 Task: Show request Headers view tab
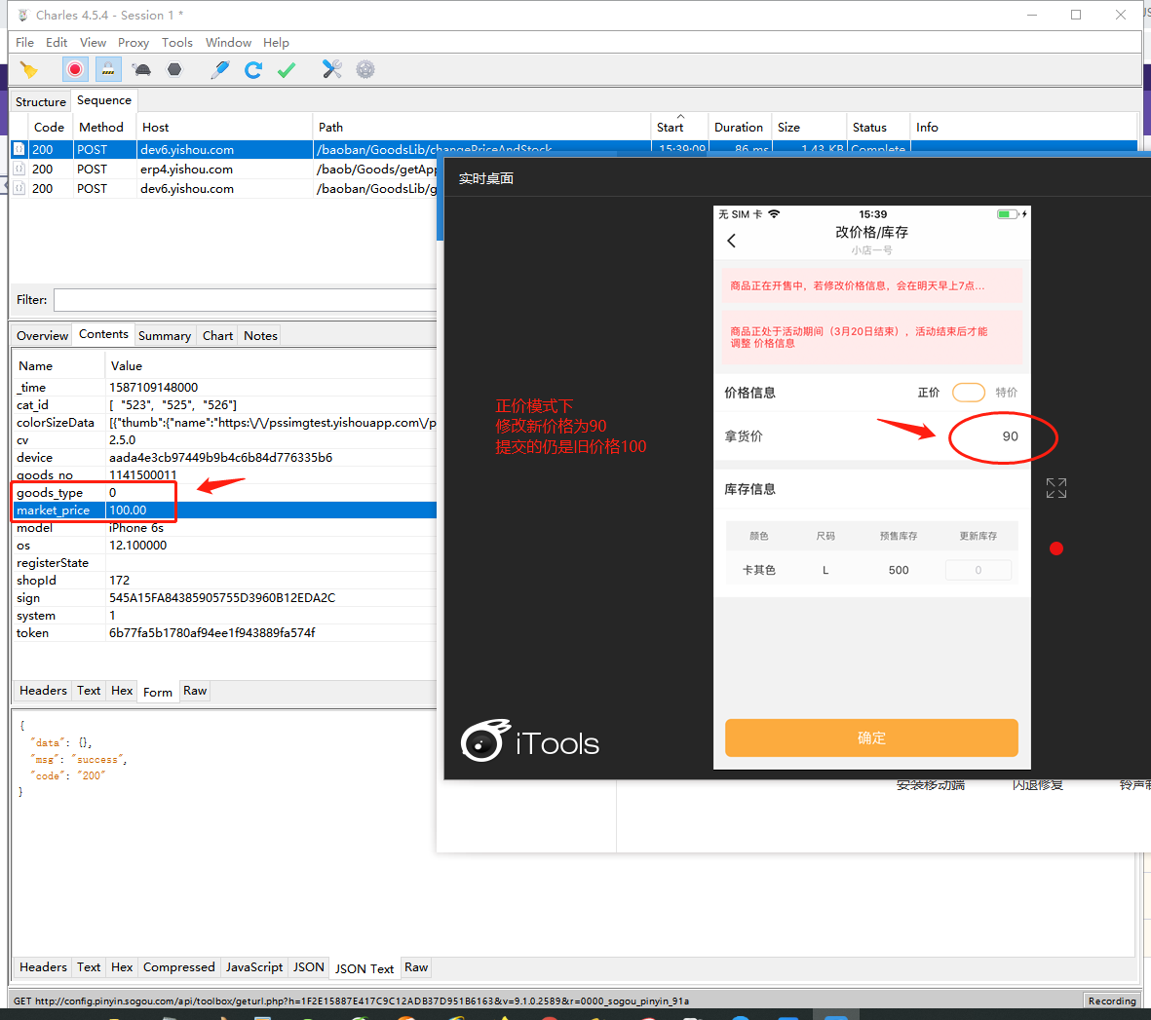pos(43,691)
